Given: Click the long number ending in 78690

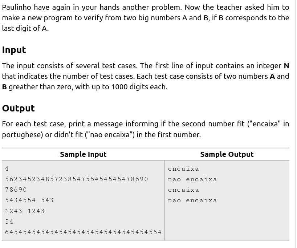Looking at the screenshot, I should [77, 179].
